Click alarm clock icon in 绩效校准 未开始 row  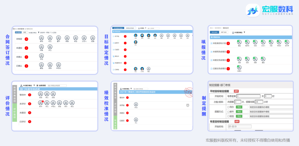(188, 105)
